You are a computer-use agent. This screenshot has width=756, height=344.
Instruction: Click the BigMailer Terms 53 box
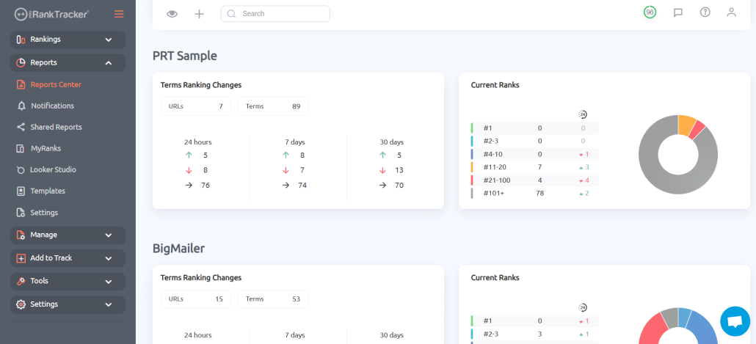click(273, 299)
